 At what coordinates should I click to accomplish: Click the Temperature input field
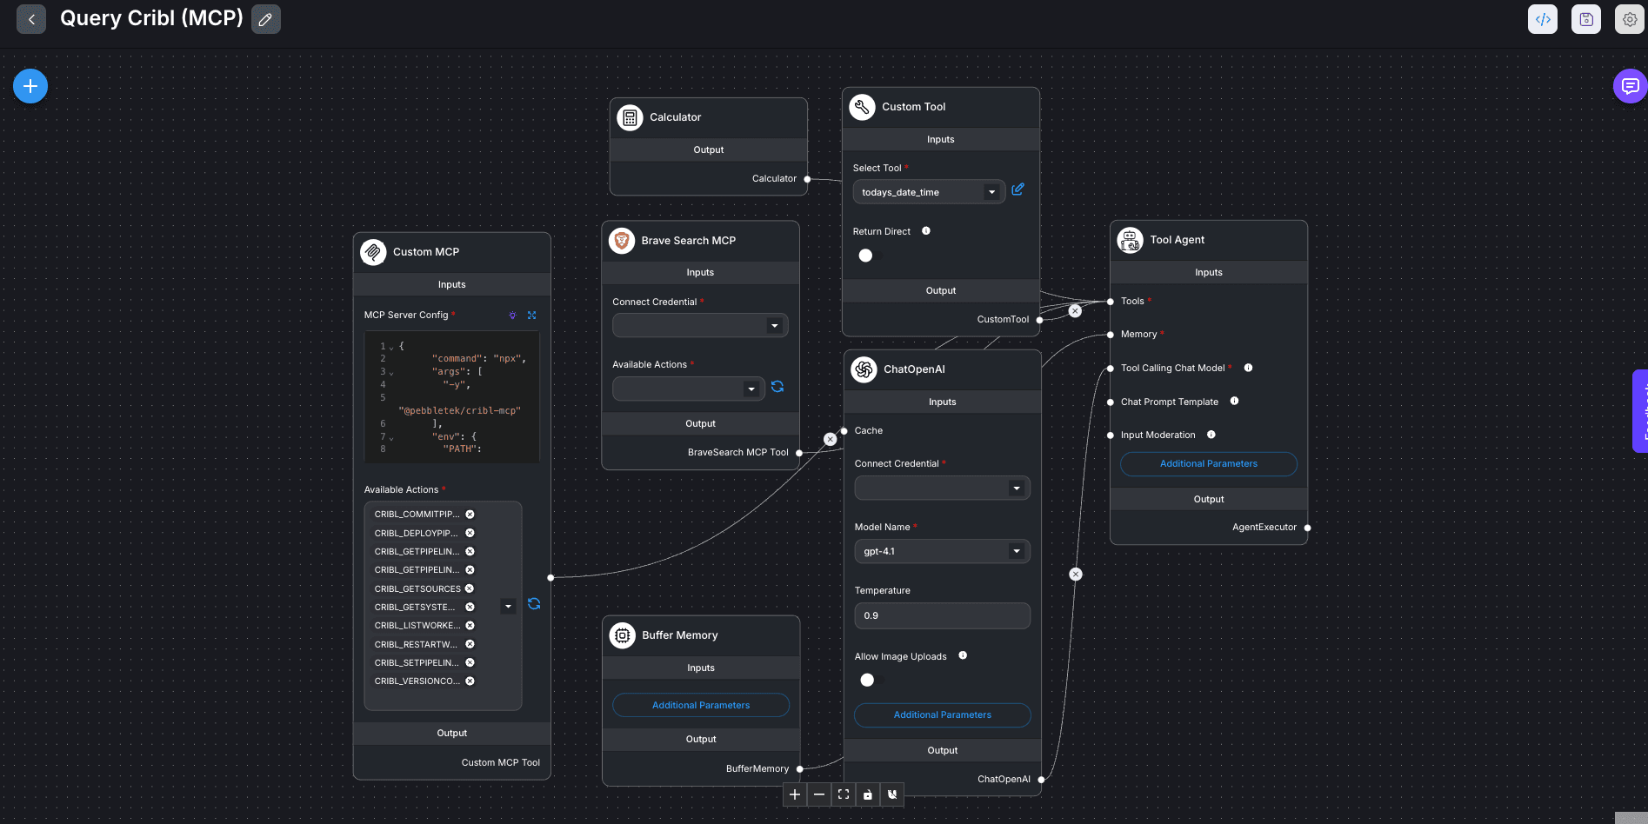pyautogui.click(x=942, y=615)
